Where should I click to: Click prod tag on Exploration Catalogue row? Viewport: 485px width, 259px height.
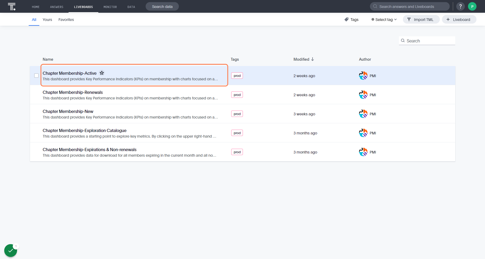tap(237, 133)
